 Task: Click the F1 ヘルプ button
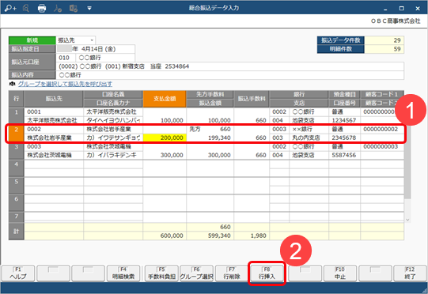pos(18,273)
